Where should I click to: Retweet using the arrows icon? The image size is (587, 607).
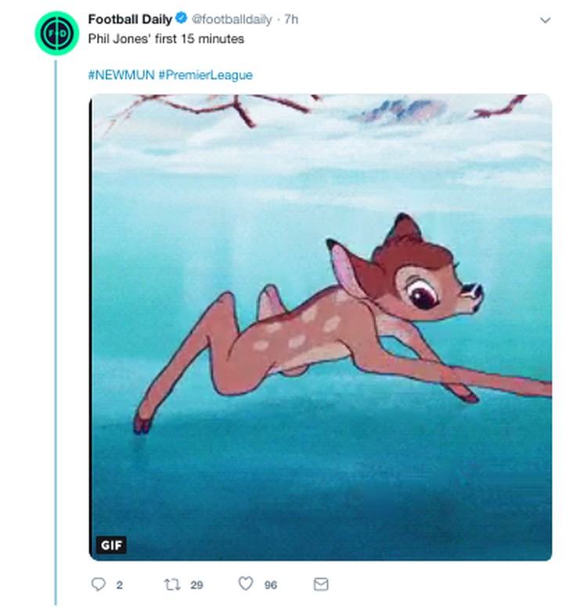coord(172,584)
